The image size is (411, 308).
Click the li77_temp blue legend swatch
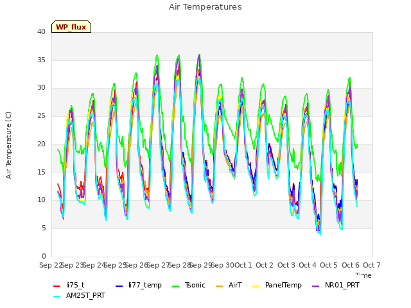click(119, 286)
